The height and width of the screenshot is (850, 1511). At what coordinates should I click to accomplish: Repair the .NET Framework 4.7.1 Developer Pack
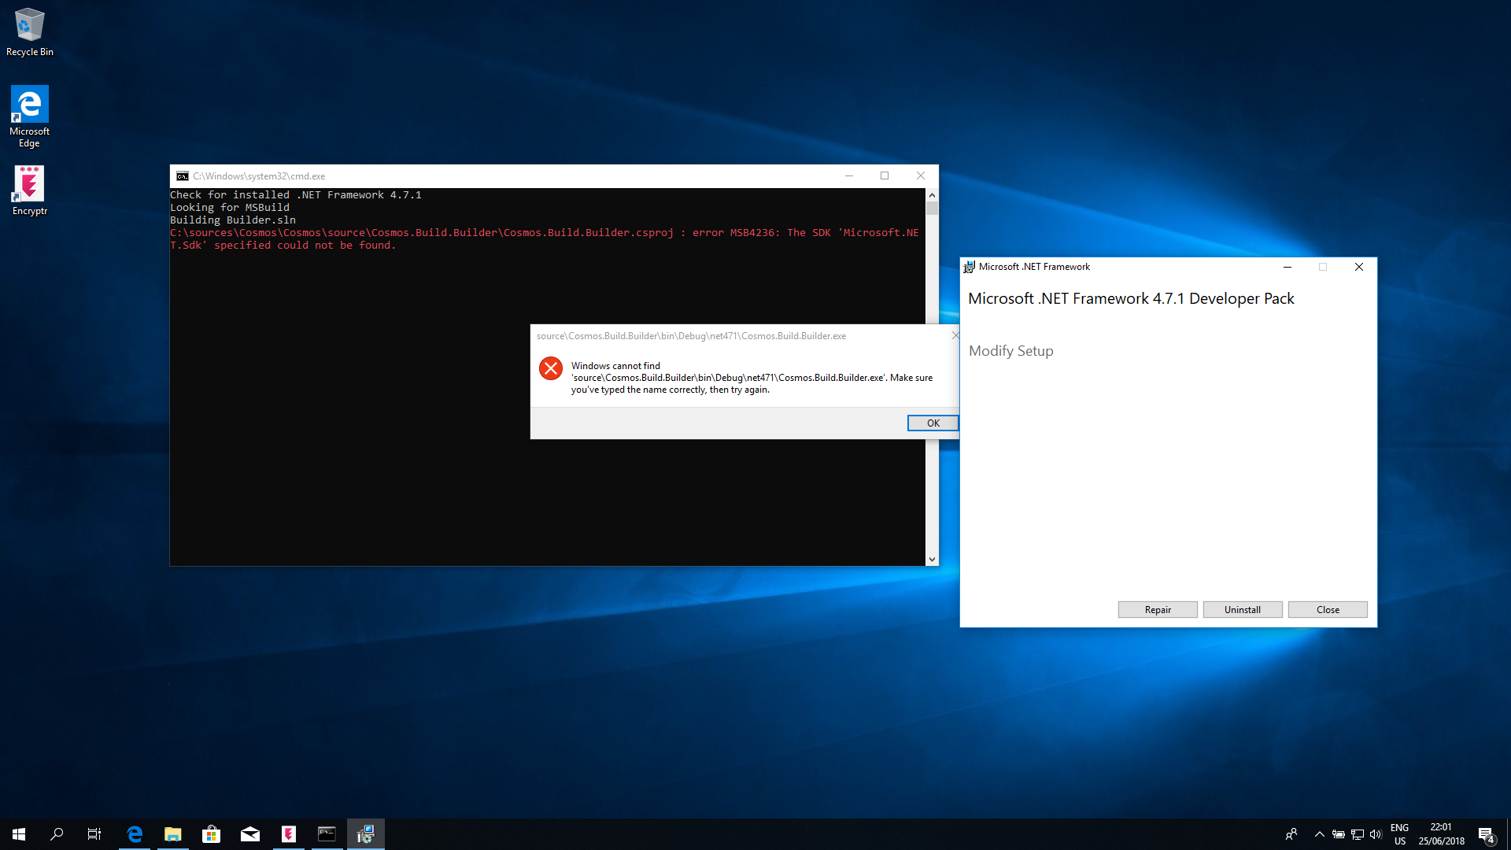pos(1158,609)
